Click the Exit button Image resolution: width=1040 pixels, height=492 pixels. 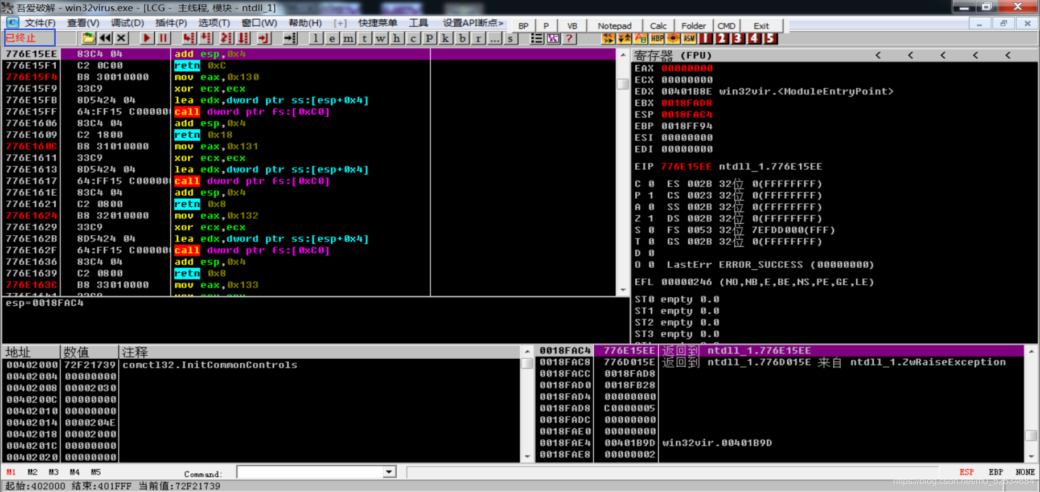[x=761, y=26]
